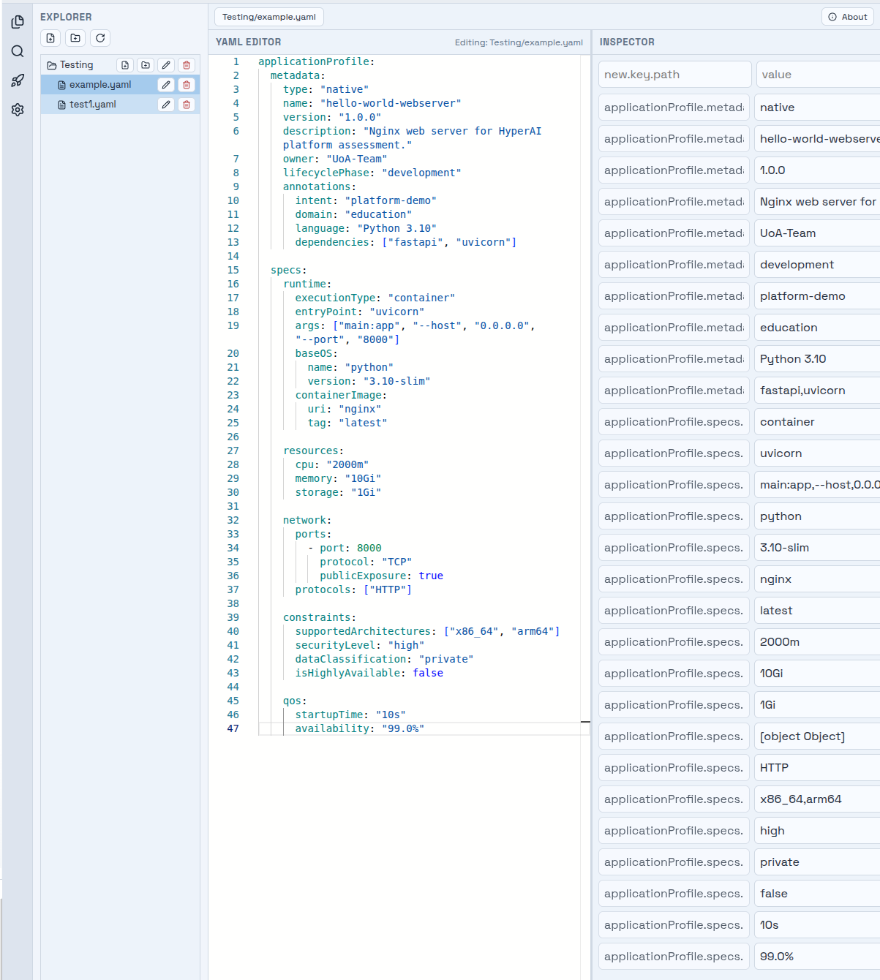This screenshot has width=880, height=980.
Task: Open the Explorer files view in sidebar
Action: click(x=18, y=22)
